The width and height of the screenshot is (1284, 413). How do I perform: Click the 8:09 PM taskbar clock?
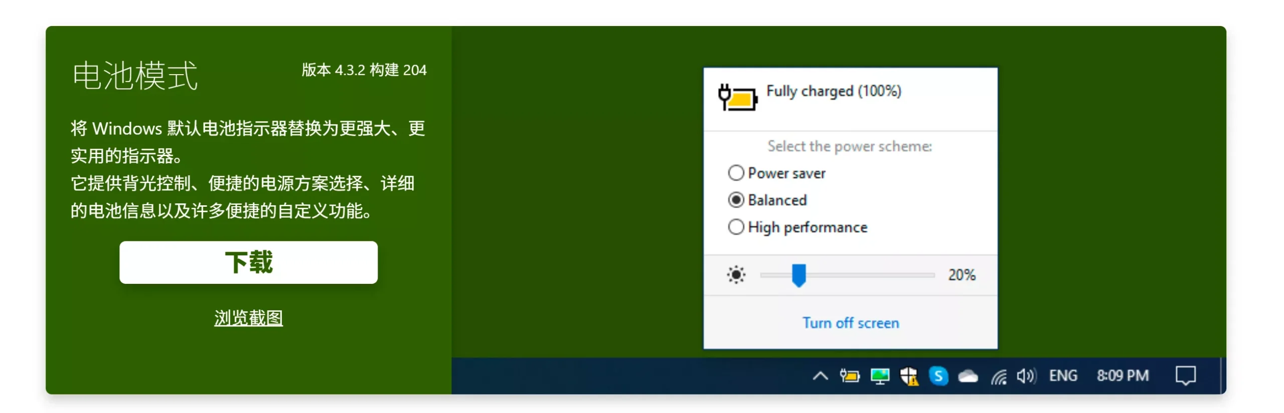tap(1122, 375)
